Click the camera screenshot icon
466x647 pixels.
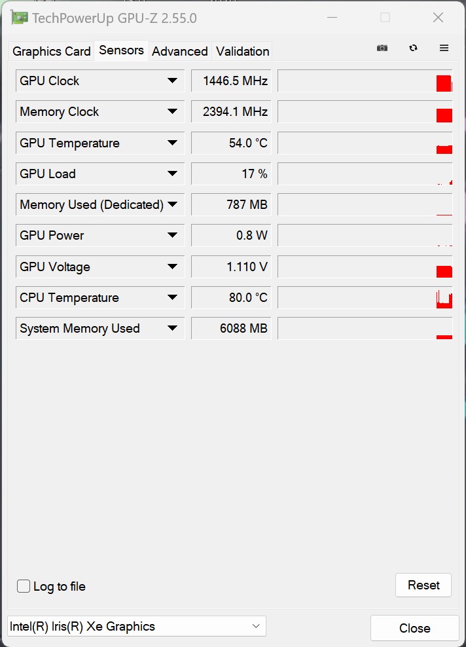[x=382, y=48]
